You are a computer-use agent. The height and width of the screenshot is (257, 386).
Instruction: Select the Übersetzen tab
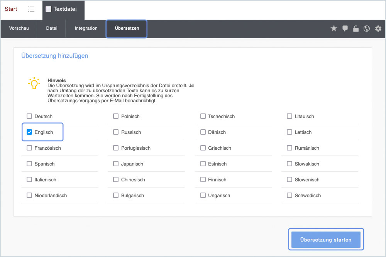127,29
